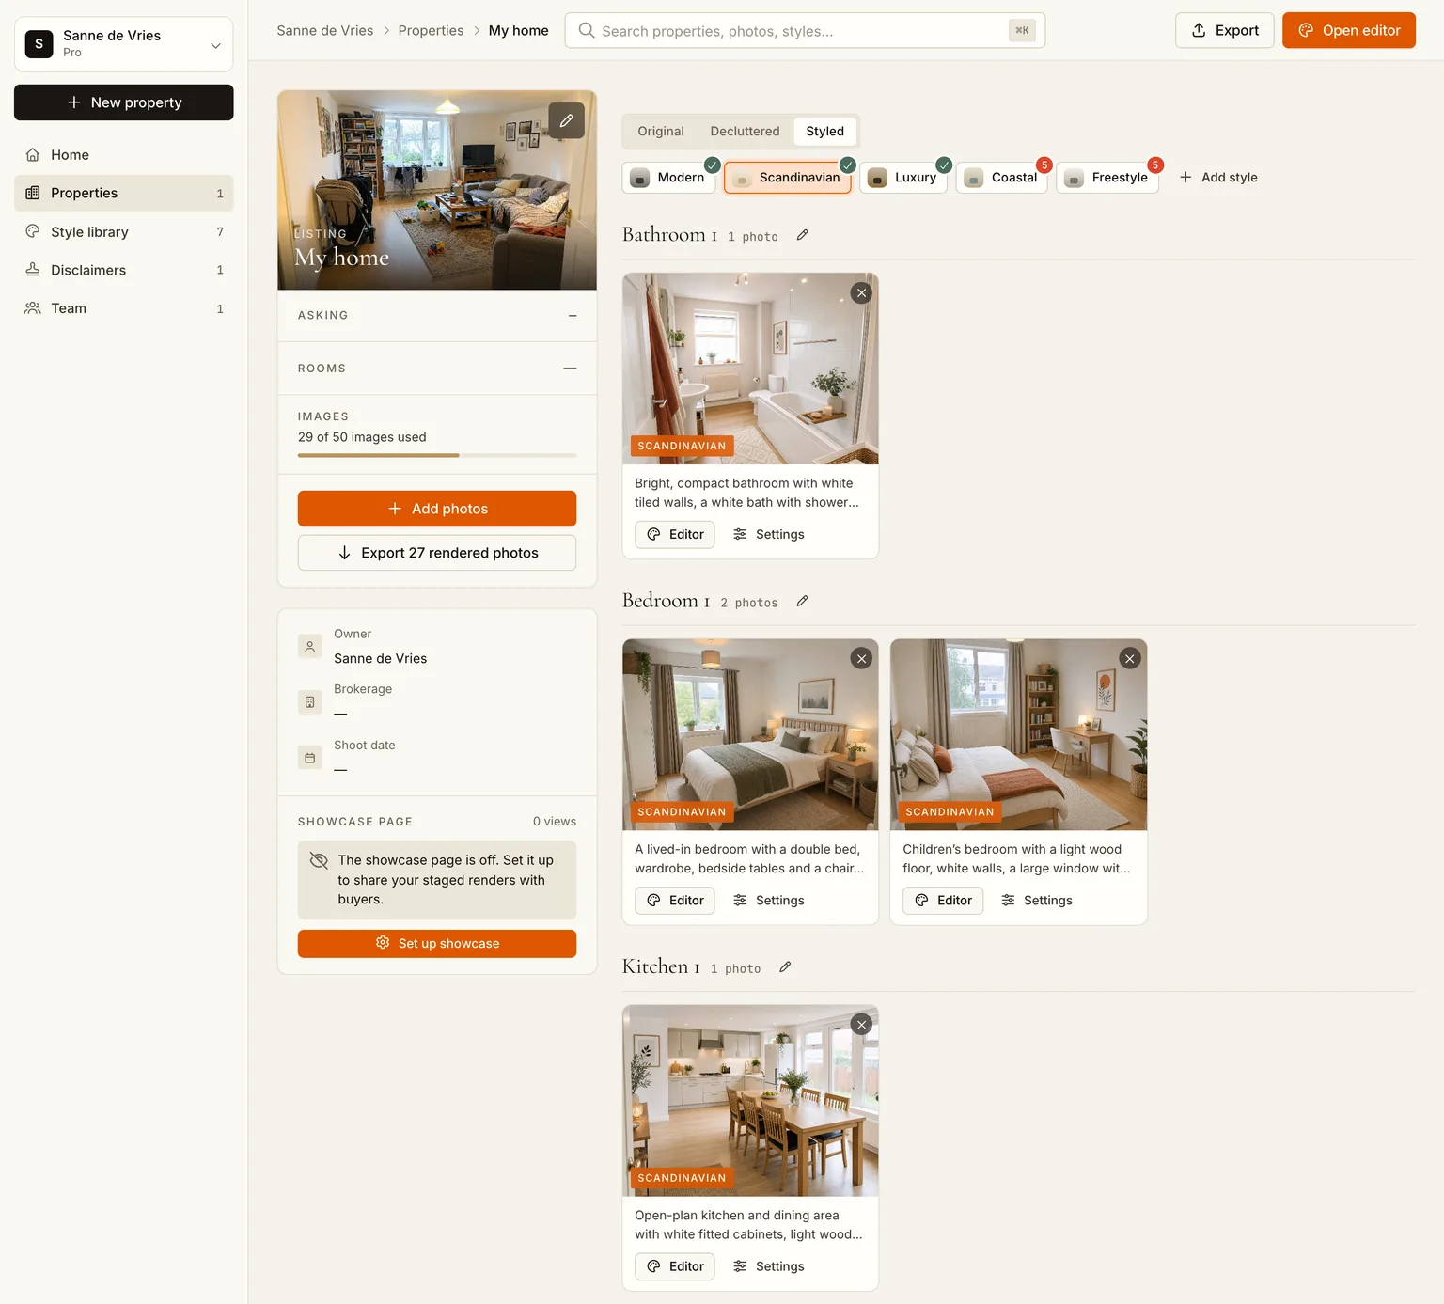Rename Bedroom 1 with its pencil icon
Image resolution: width=1444 pixels, height=1304 pixels.
click(802, 601)
